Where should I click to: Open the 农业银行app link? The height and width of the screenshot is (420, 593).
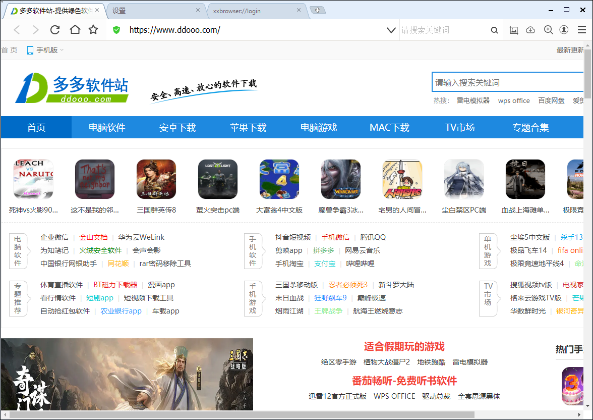coord(121,311)
